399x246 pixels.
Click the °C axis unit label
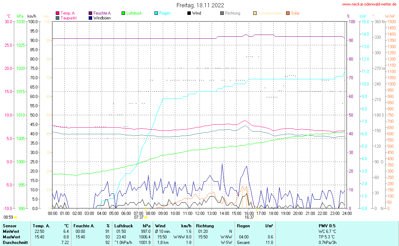(9, 16)
